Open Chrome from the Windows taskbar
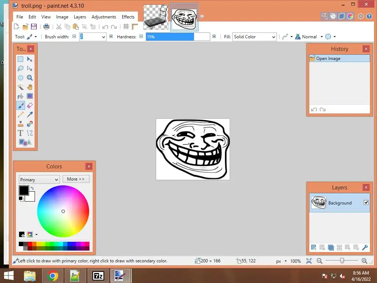Image resolution: width=377 pixels, height=283 pixels. (52, 276)
